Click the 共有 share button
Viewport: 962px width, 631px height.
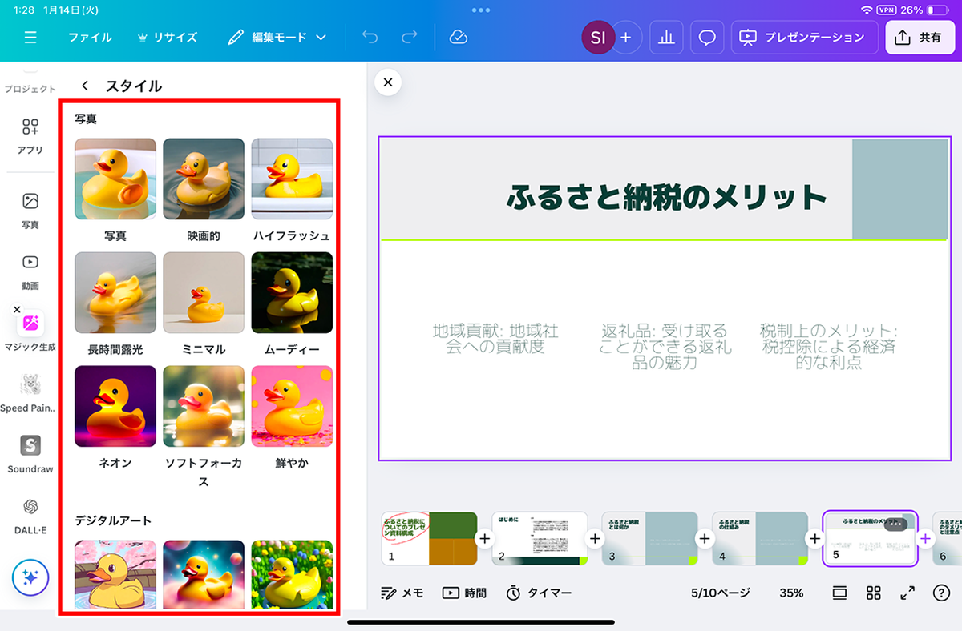coord(920,38)
